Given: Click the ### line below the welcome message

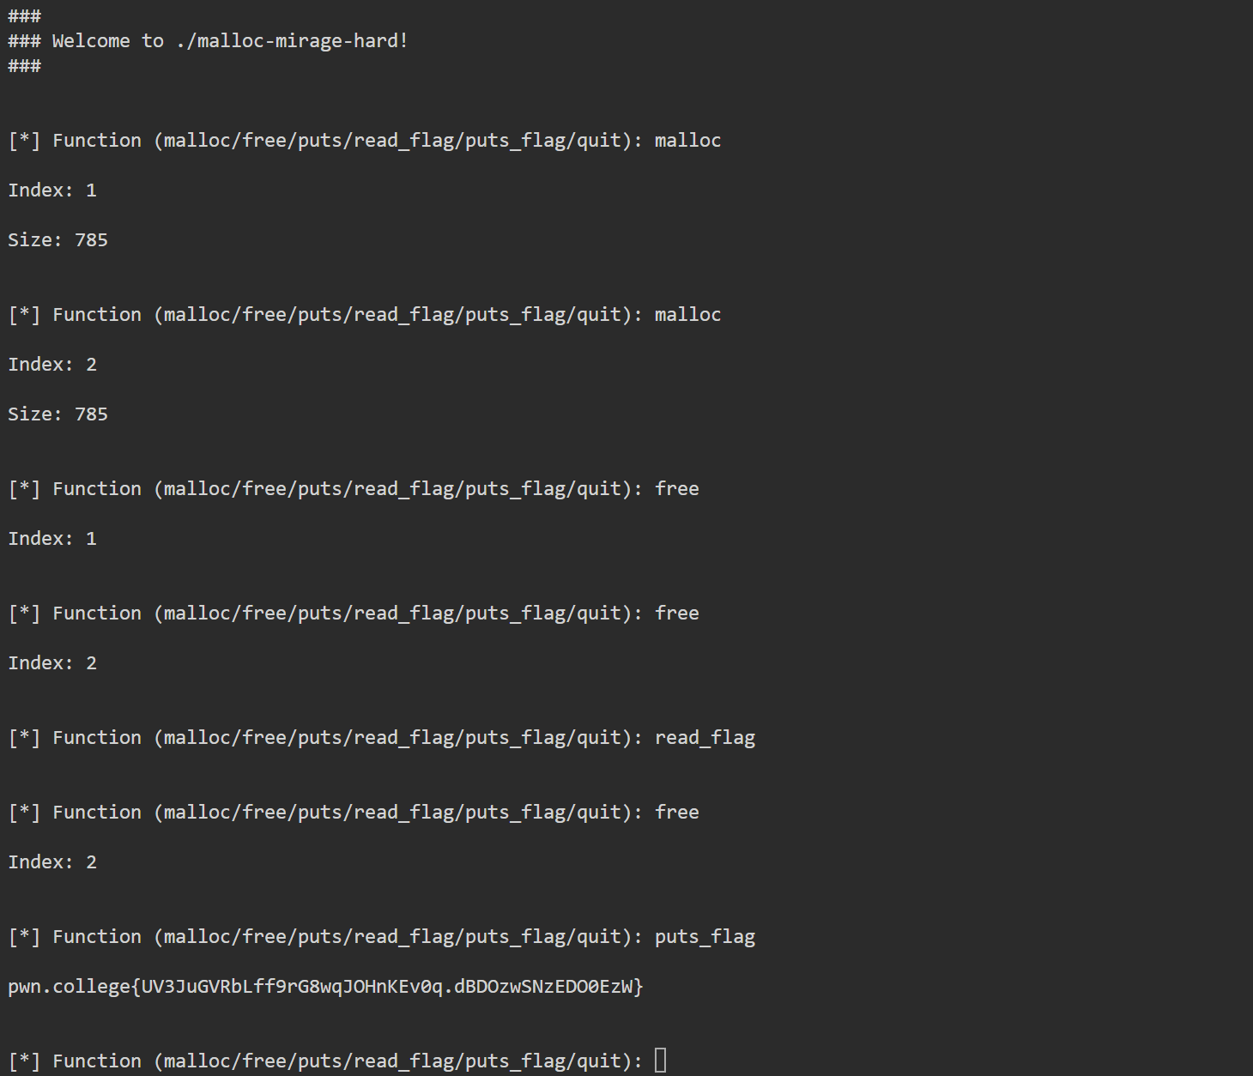Looking at the screenshot, I should pyautogui.click(x=25, y=66).
